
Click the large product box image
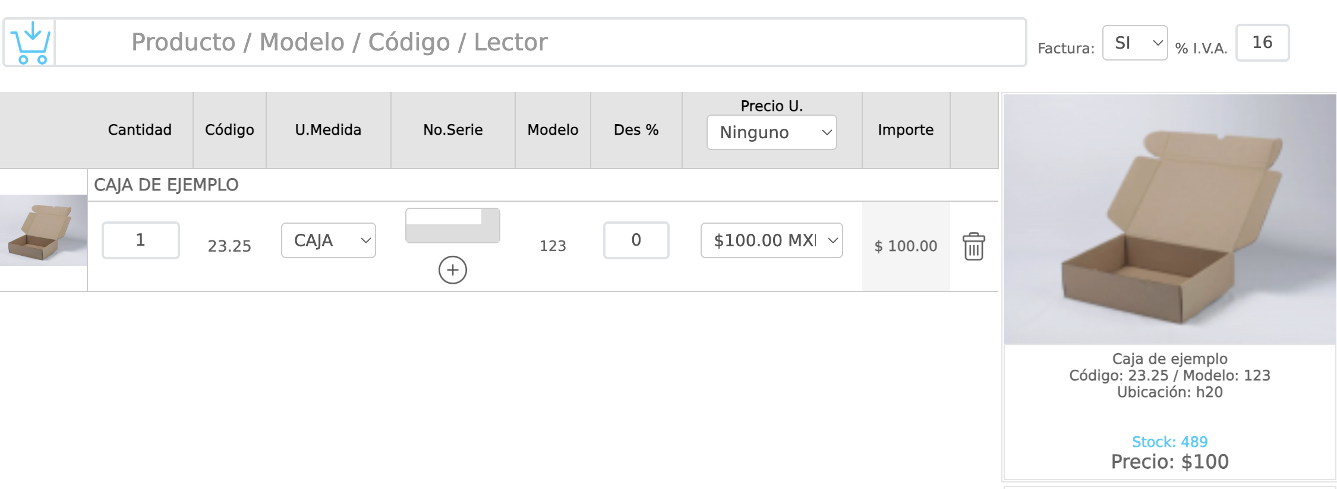1169,220
